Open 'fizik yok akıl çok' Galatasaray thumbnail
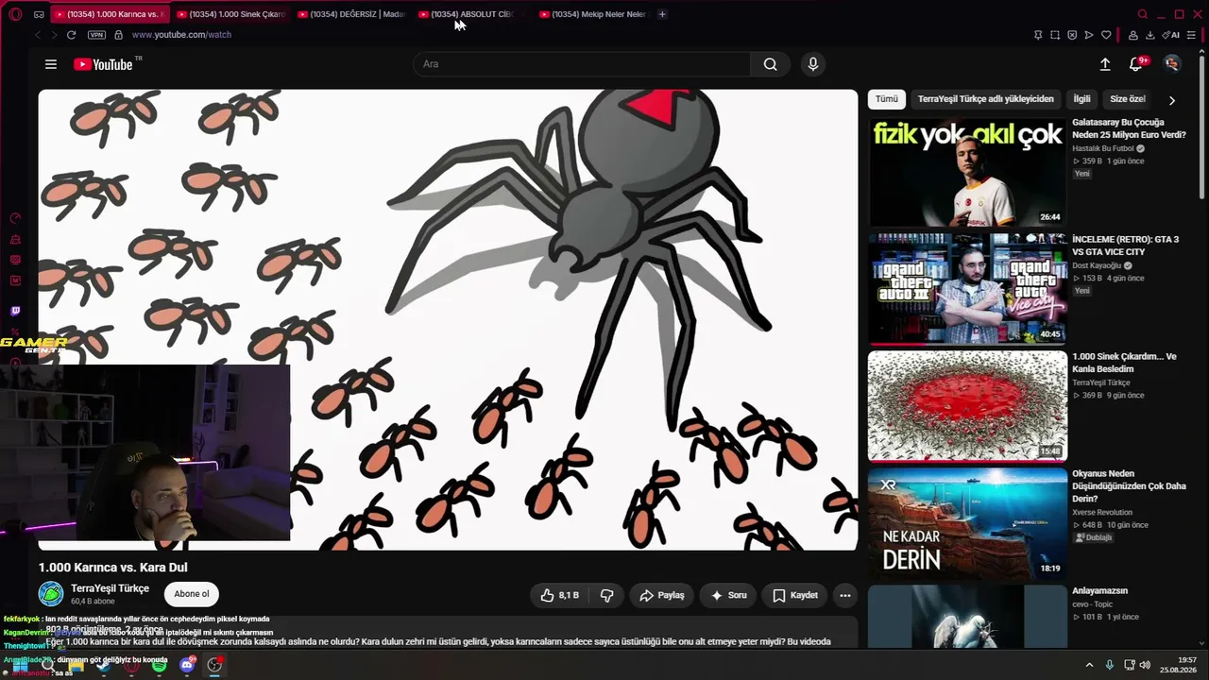 pos(967,172)
